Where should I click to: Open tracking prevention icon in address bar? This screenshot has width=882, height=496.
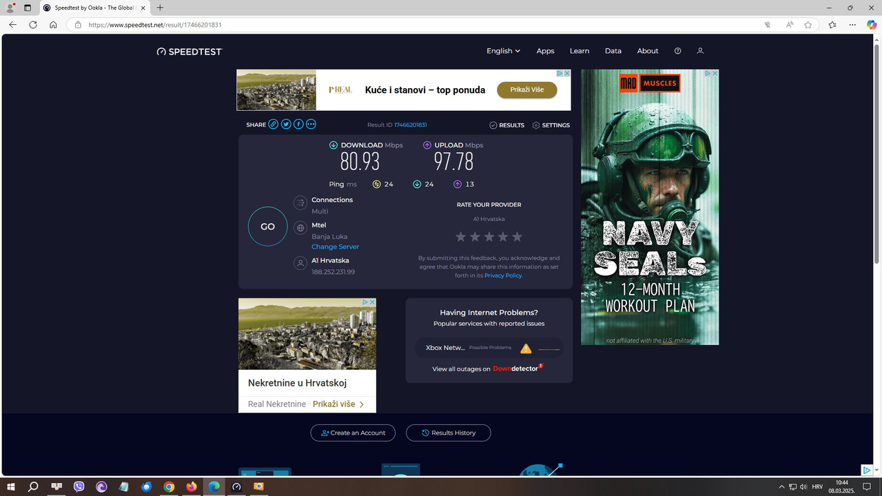coord(767,25)
